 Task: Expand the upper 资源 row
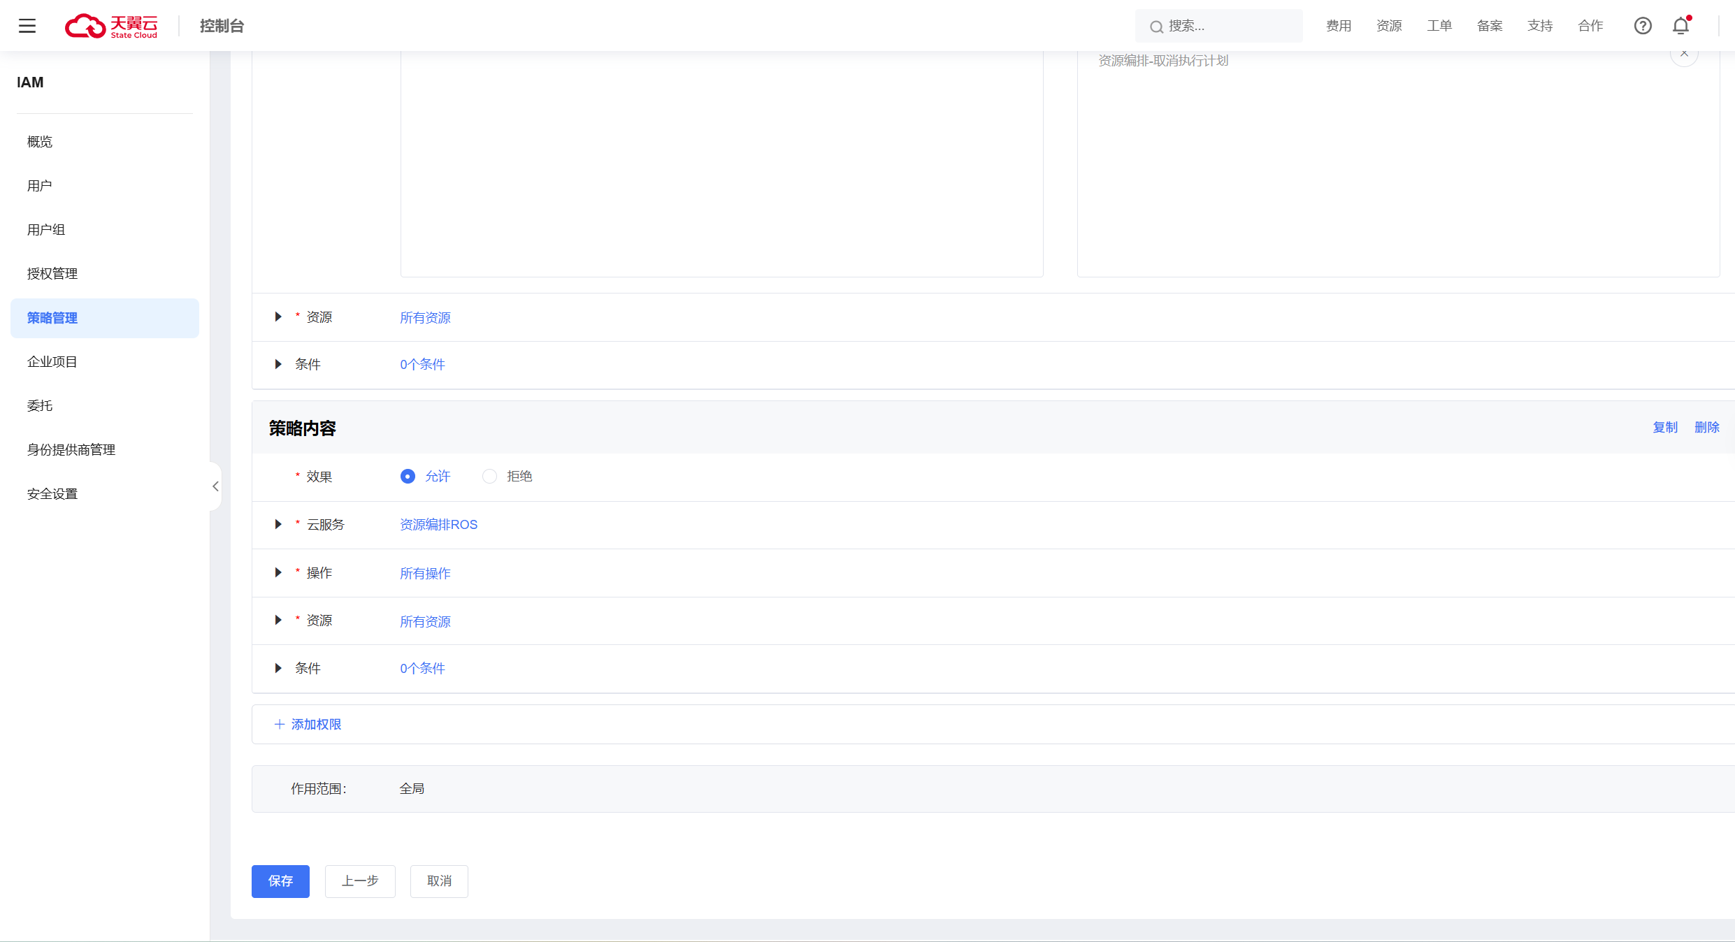tap(278, 317)
